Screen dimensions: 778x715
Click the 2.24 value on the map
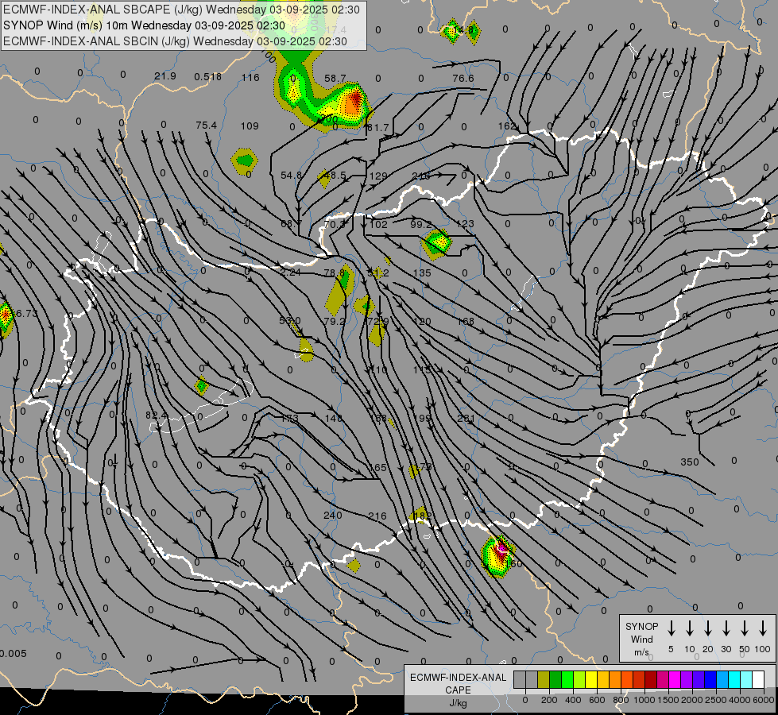290,272
